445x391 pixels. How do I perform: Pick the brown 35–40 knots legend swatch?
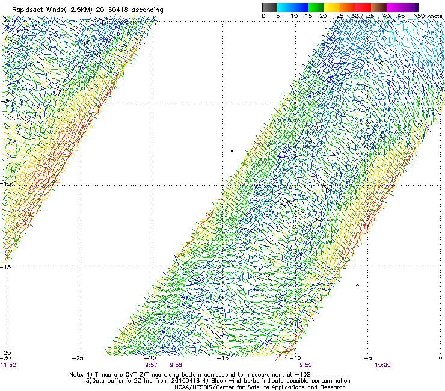click(x=379, y=7)
